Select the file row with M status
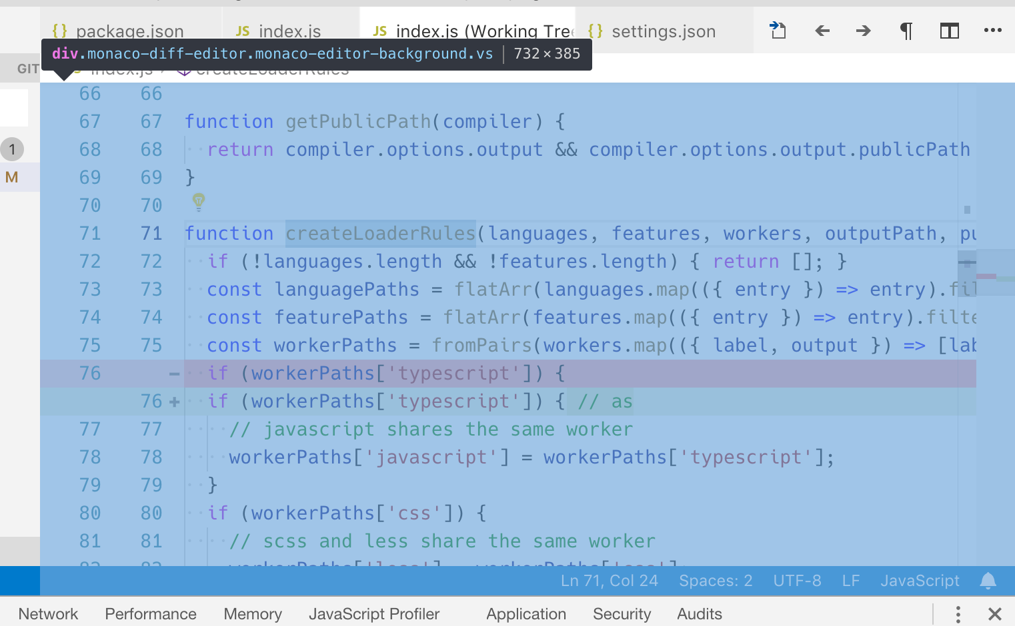This screenshot has height=626, width=1015. click(20, 177)
